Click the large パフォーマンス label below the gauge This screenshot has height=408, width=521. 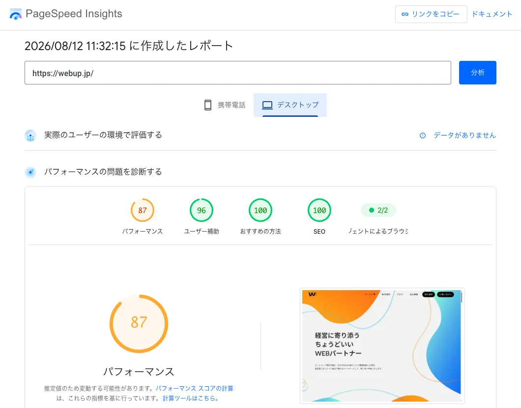pos(139,372)
